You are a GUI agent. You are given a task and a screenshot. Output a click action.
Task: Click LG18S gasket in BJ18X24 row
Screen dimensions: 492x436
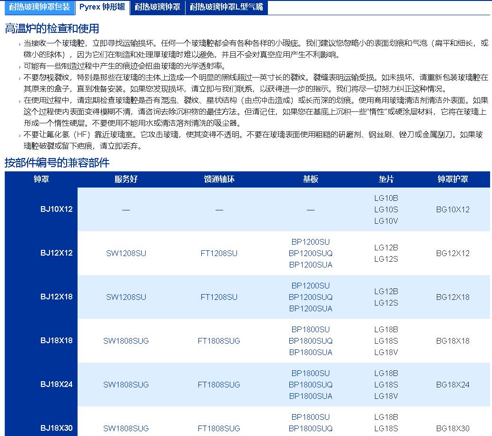[x=386, y=385]
